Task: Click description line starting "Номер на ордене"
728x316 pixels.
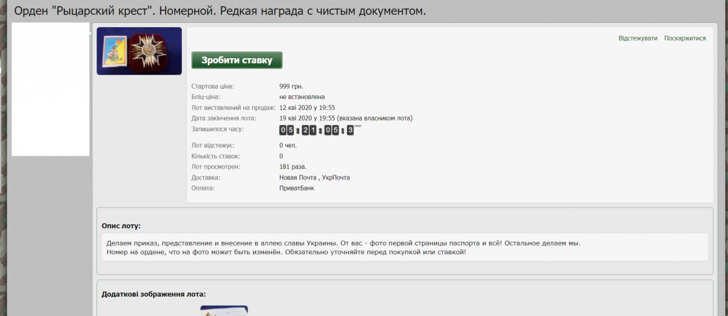Action: 286,252
